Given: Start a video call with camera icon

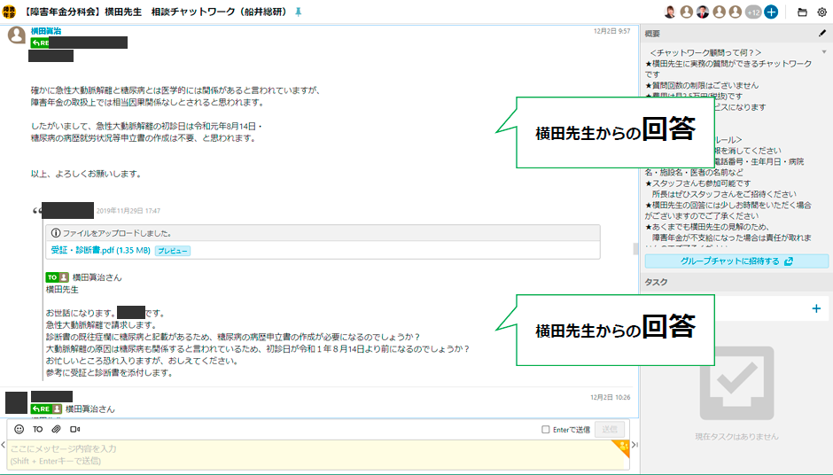Looking at the screenshot, I should [x=75, y=429].
